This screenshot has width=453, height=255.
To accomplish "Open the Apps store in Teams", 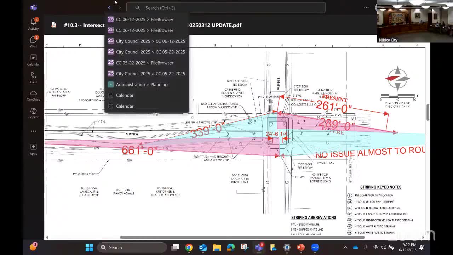I will [x=33, y=149].
